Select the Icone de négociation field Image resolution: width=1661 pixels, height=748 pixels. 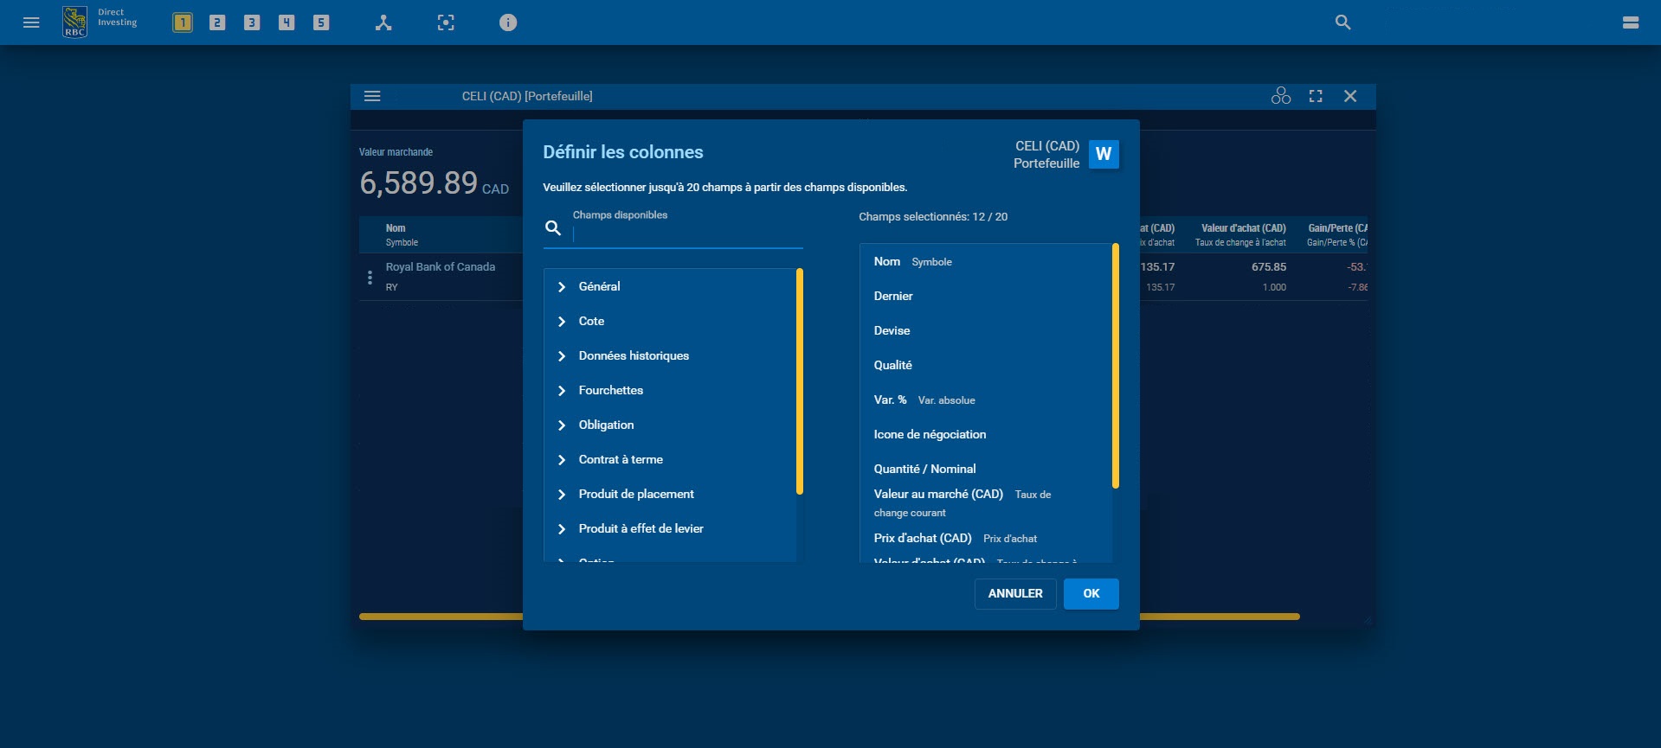point(930,434)
